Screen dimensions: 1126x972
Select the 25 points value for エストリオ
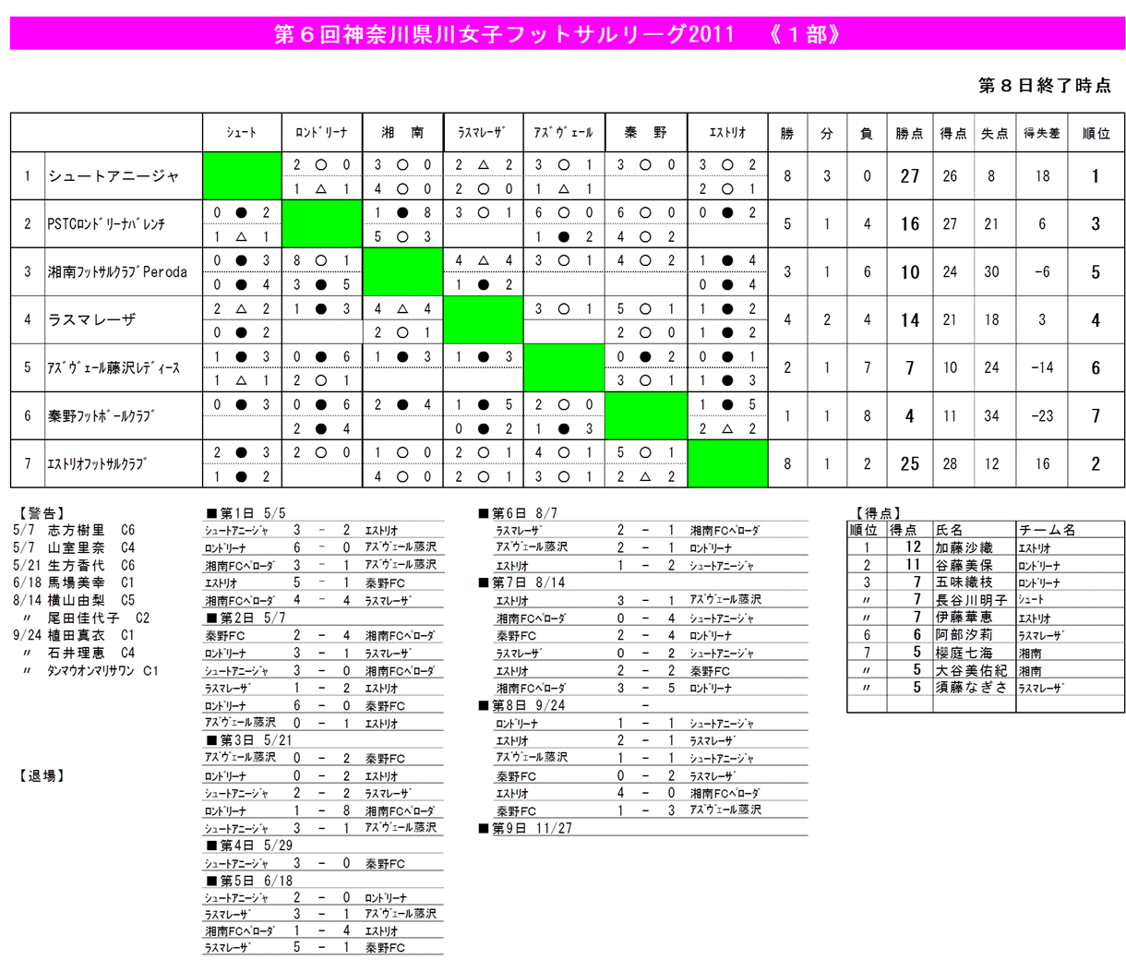909,464
